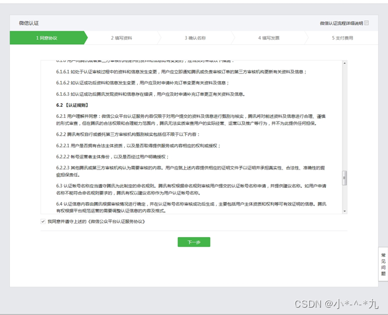Click the agreement scrollbar thumb
388x315 pixels.
point(344,178)
